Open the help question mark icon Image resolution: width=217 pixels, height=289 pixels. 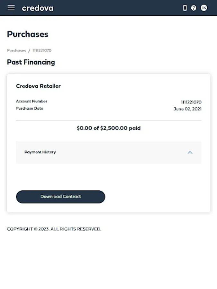pyautogui.click(x=194, y=8)
